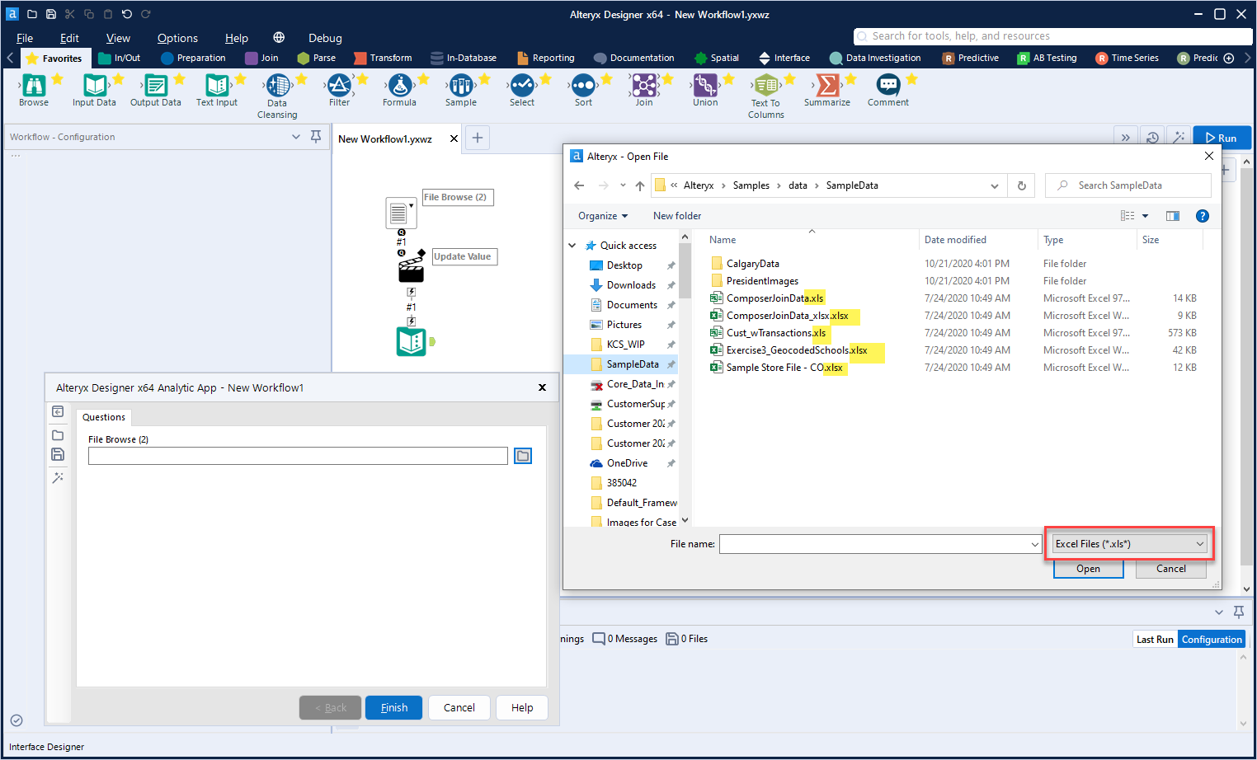Viewport: 1257px width, 760px height.
Task: Open the Options menu
Action: (177, 38)
